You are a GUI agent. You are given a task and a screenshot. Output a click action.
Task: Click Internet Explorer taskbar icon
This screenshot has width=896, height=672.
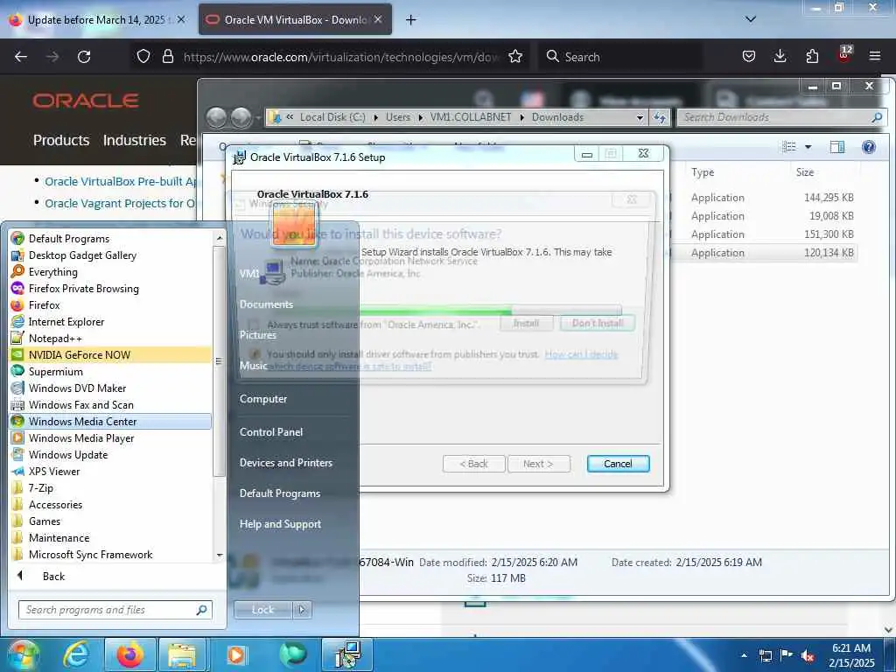tap(76, 654)
